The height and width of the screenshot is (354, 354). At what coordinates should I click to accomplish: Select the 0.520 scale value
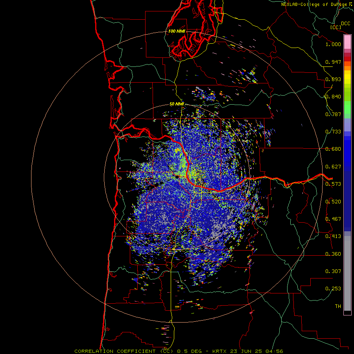click(333, 202)
